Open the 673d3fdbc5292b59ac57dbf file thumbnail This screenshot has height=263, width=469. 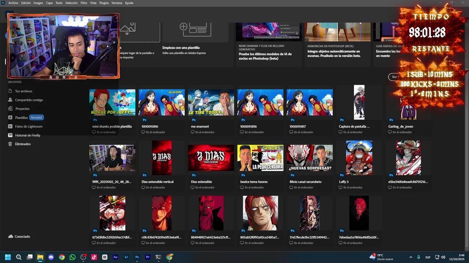click(x=112, y=213)
